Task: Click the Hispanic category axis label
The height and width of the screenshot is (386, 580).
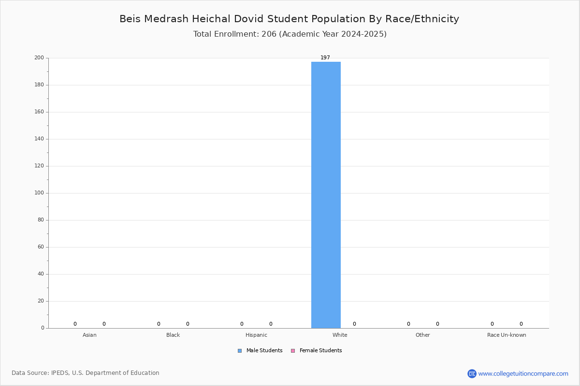Action: coord(256,335)
